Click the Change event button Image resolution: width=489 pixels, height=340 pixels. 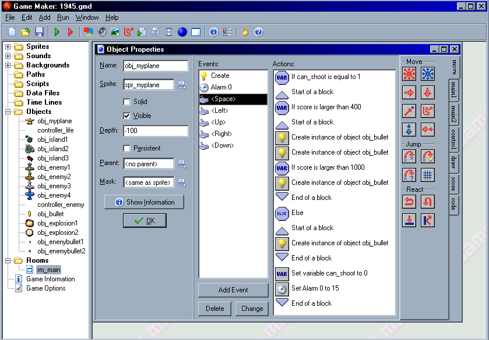click(252, 309)
